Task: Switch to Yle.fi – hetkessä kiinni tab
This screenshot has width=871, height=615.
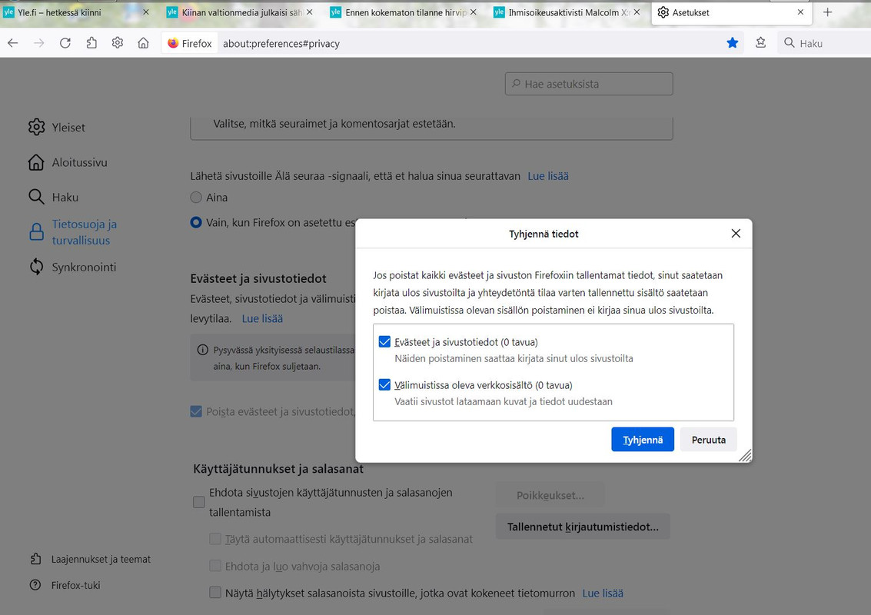Action: click(x=72, y=12)
